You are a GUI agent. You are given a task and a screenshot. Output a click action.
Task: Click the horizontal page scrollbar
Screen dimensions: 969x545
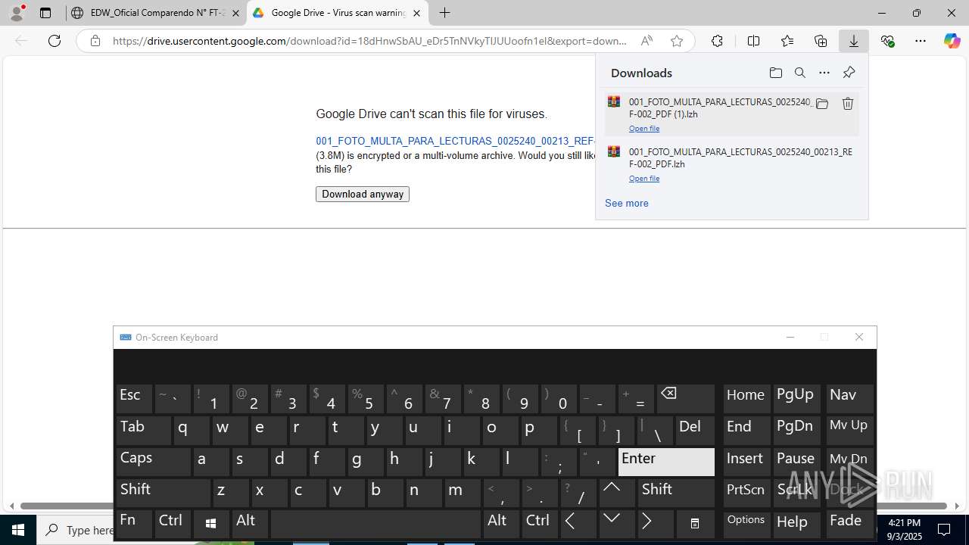[484, 506]
